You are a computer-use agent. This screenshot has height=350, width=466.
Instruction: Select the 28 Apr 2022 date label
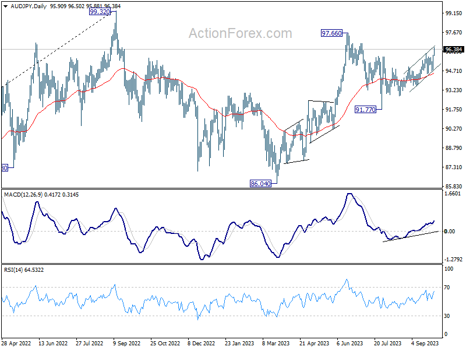click(16, 344)
